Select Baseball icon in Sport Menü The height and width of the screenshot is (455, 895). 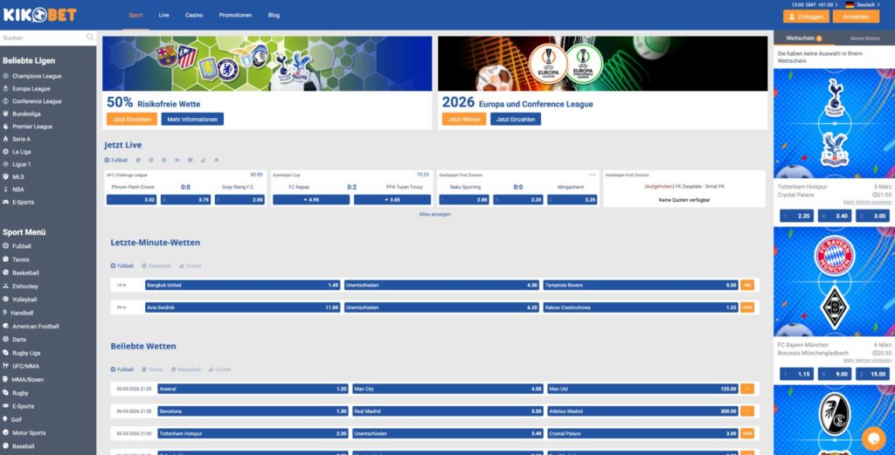(x=6, y=446)
